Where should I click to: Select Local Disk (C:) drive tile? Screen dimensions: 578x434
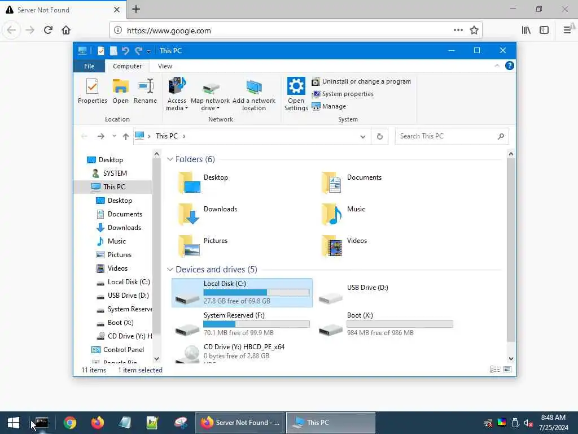coord(242,293)
